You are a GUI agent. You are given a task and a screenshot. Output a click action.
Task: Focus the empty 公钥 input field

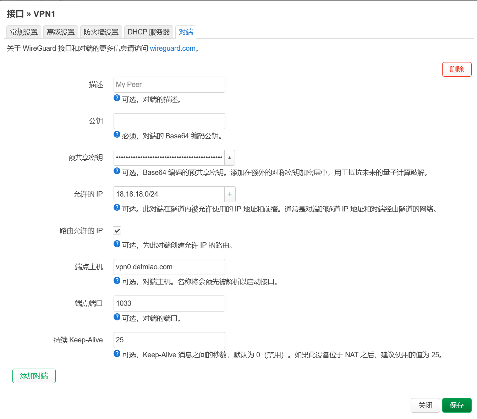tap(169, 121)
